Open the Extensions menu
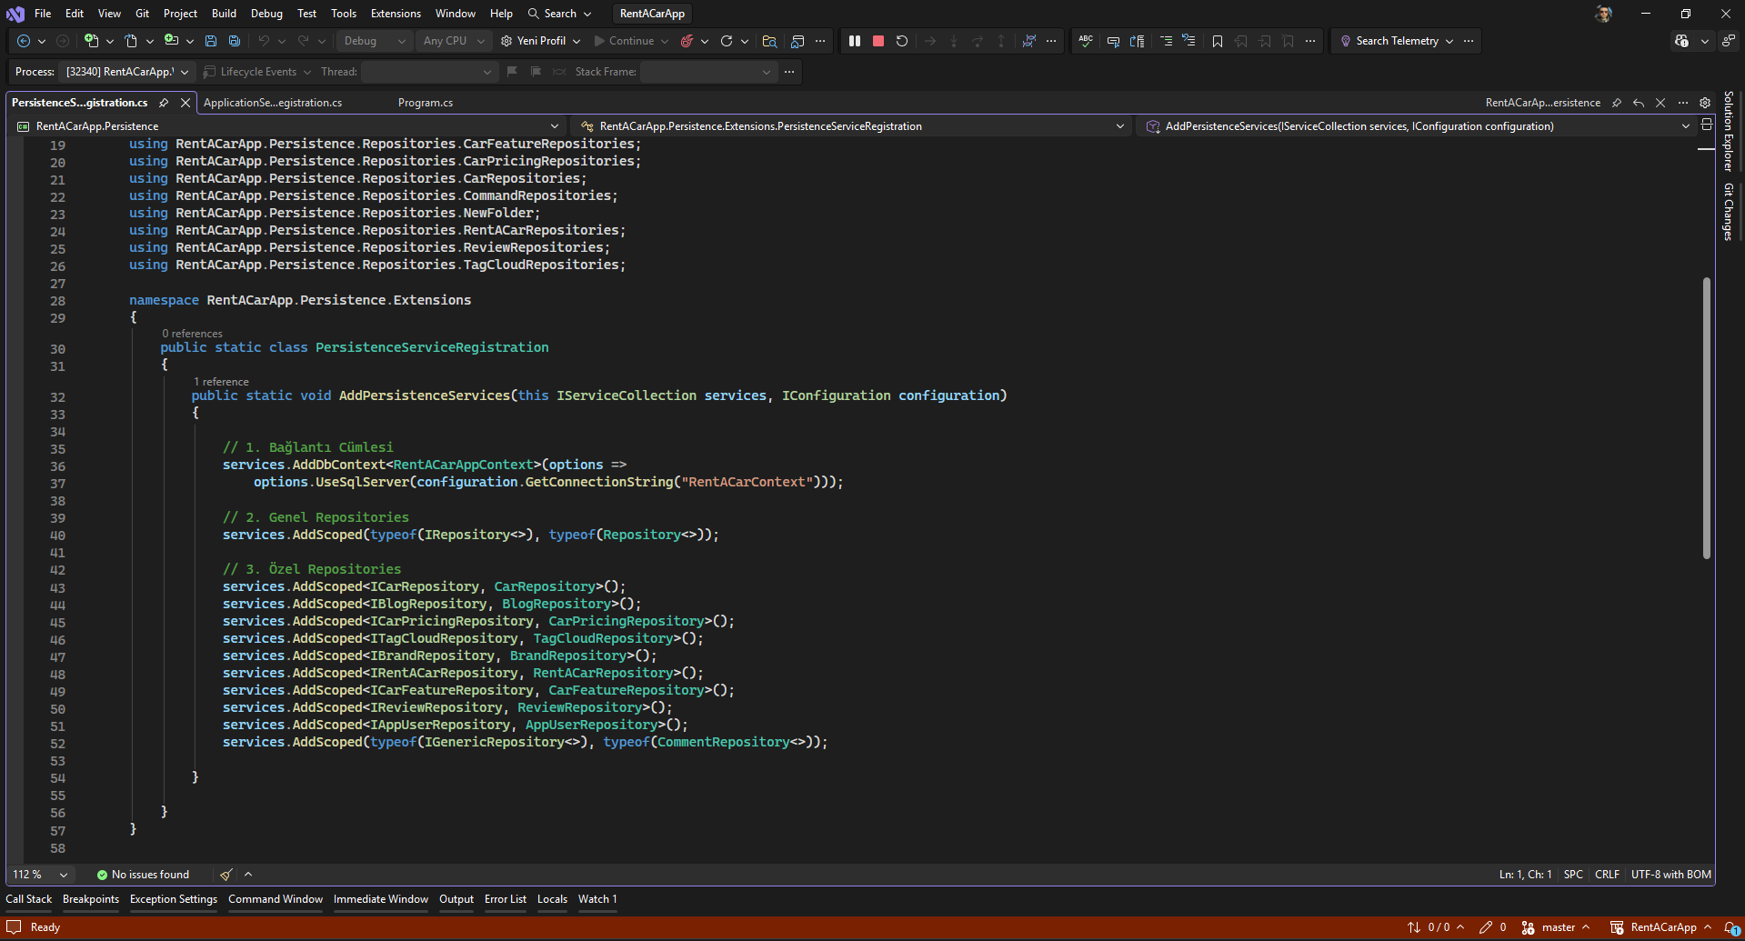1745x941 pixels. tap(396, 14)
